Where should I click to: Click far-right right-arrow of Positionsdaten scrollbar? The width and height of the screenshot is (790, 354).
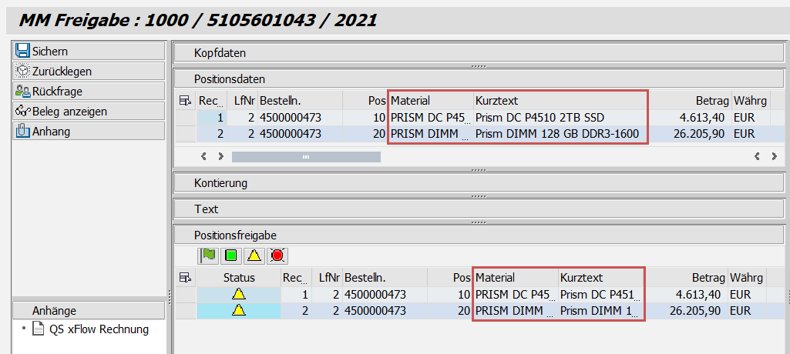[x=774, y=156]
